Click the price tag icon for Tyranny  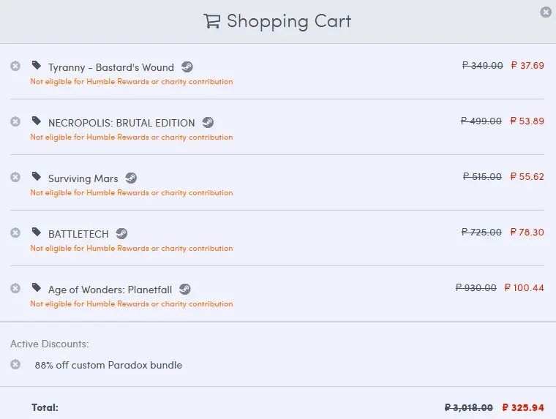pyautogui.click(x=36, y=65)
